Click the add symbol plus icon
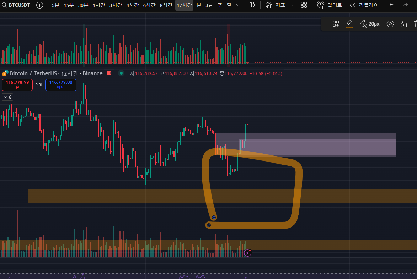This screenshot has height=279, width=417. tap(39, 5)
